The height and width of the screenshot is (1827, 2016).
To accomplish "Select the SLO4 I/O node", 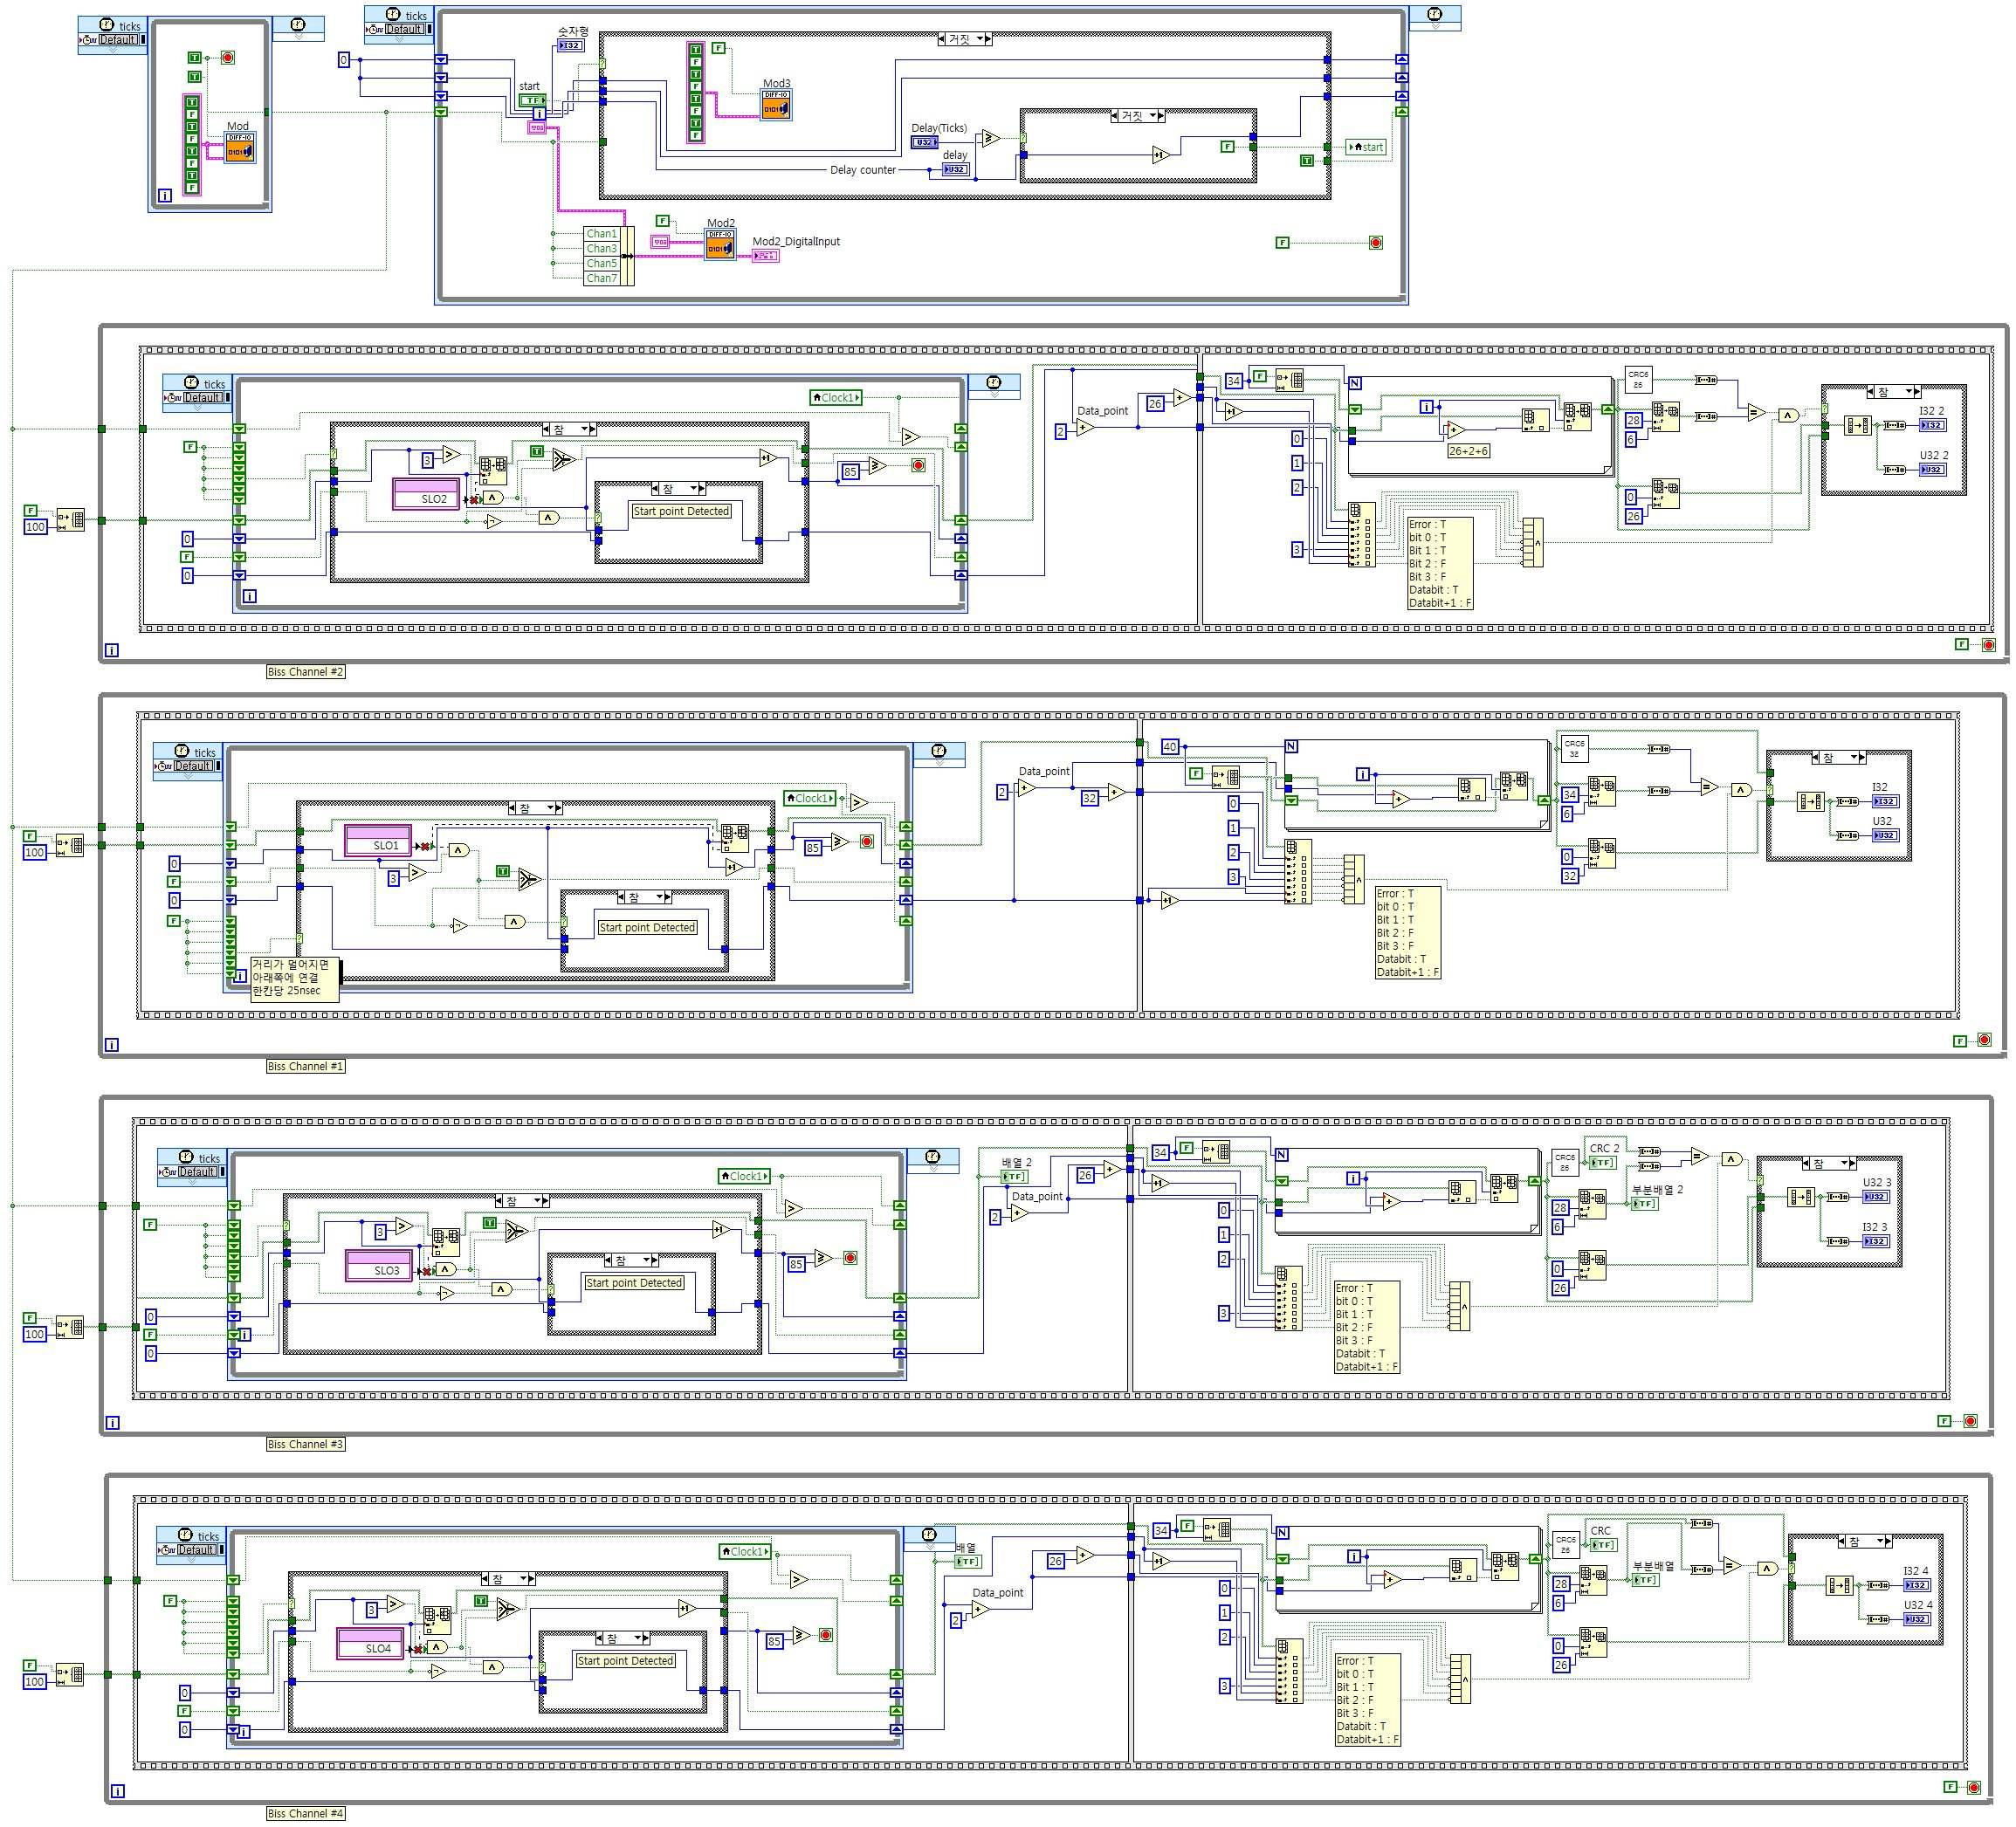I will (x=370, y=1643).
